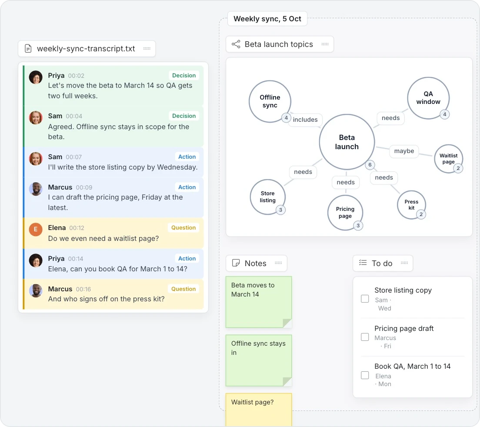The image size is (480, 427).
Task: Click the text Do we even need a waitlist page?
Action: click(x=103, y=238)
